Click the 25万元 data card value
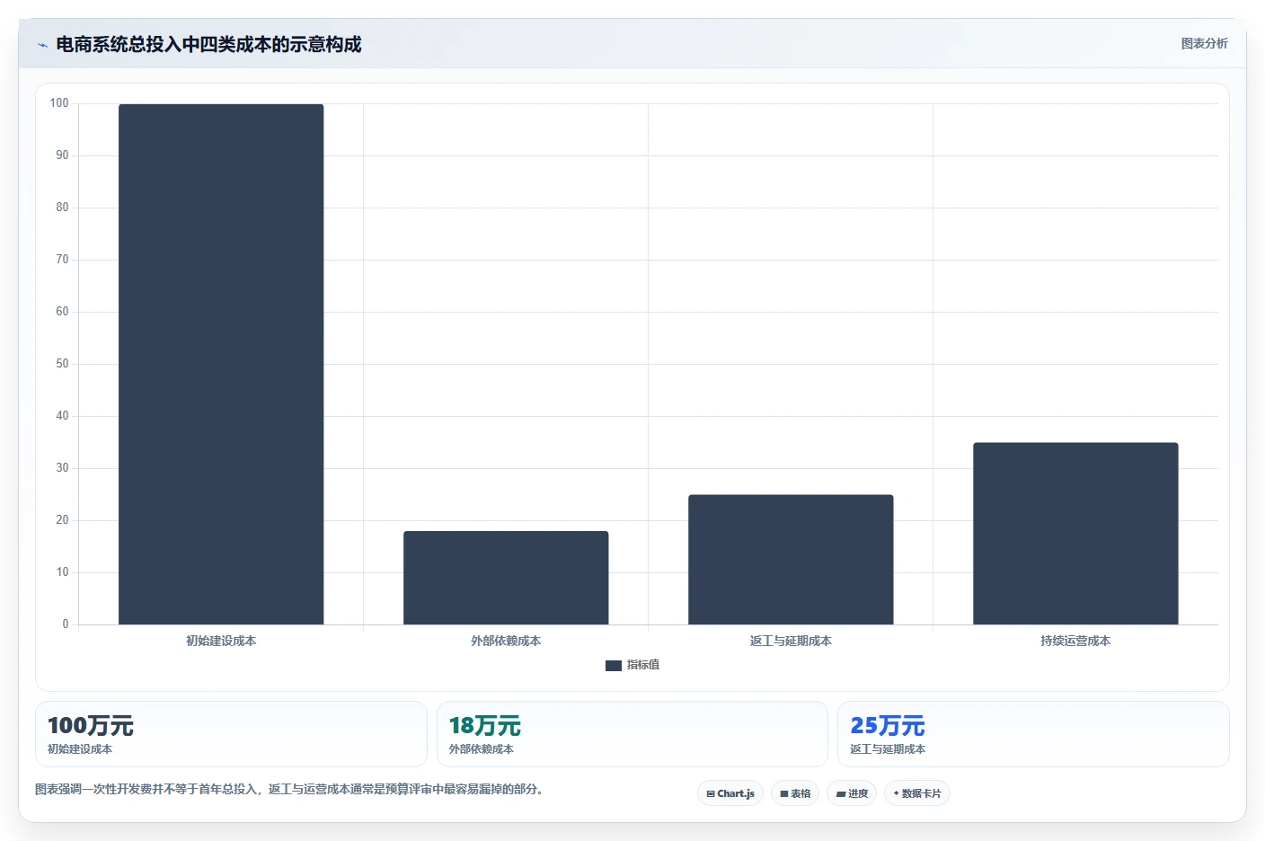 [x=888, y=726]
